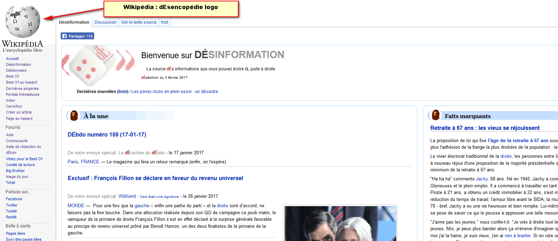The height and width of the screenshot is (241, 558).
Task: Open the Aide link under Forums
Action: 10,135
